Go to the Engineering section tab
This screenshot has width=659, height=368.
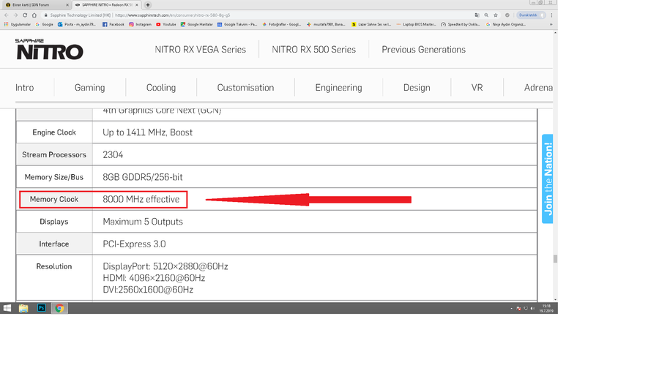[338, 87]
